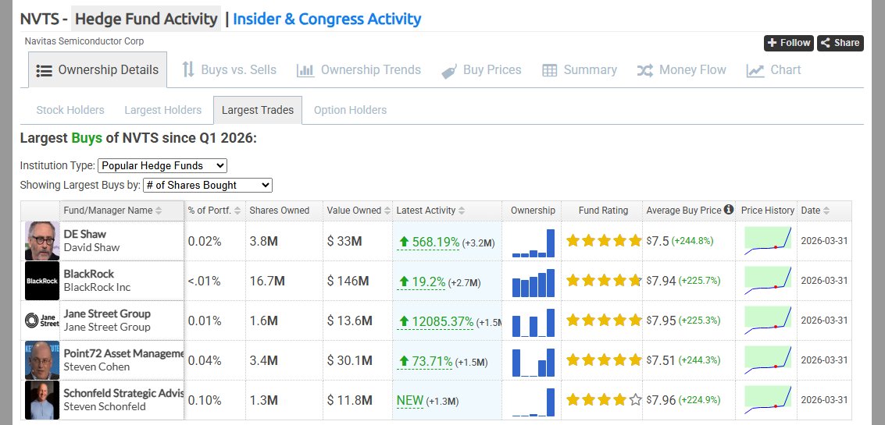
Task: Click the Summary table icon
Action: point(550,70)
